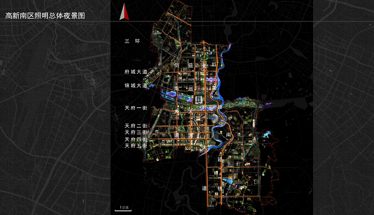
Task: Pick the 天府四街 street label
Action: (x=135, y=139)
